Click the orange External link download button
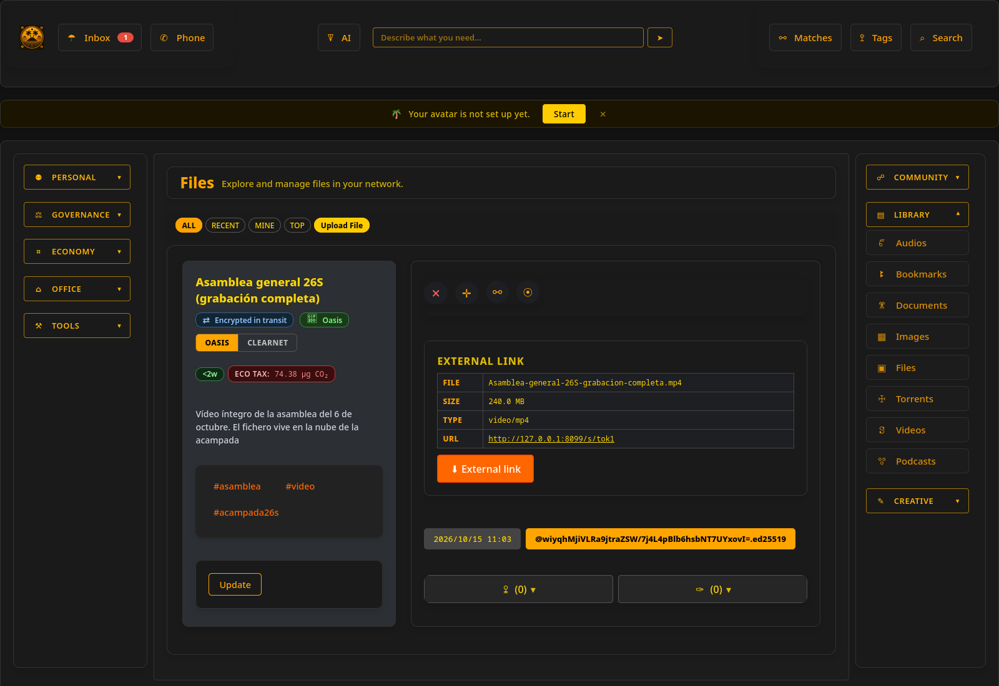 click(485, 469)
